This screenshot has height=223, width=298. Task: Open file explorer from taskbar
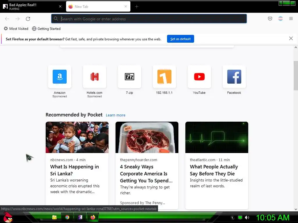click(54, 217)
